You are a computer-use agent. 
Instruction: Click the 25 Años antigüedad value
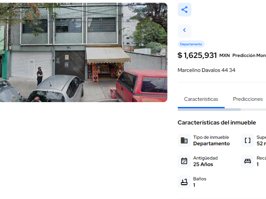coord(203,164)
